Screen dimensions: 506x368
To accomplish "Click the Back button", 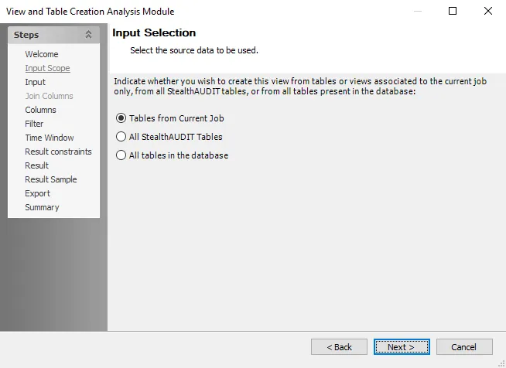I will coord(339,346).
